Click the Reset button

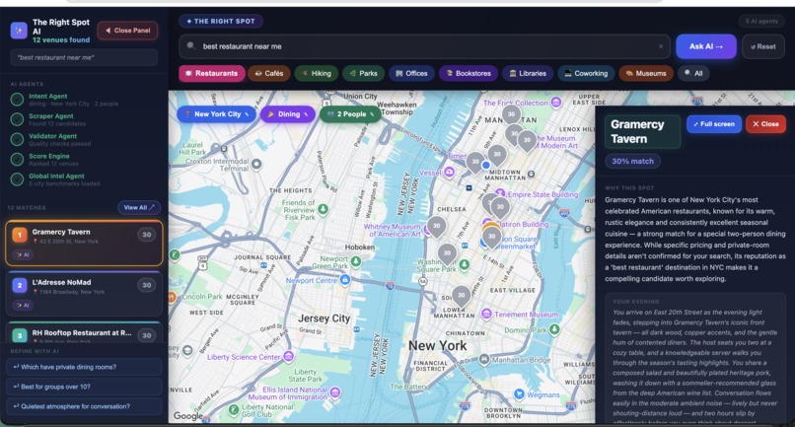tap(763, 46)
